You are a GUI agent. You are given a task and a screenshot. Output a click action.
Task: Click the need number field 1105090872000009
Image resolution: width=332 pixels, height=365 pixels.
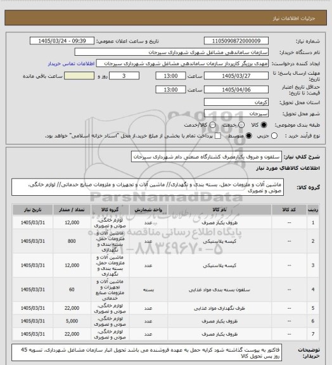(236, 41)
